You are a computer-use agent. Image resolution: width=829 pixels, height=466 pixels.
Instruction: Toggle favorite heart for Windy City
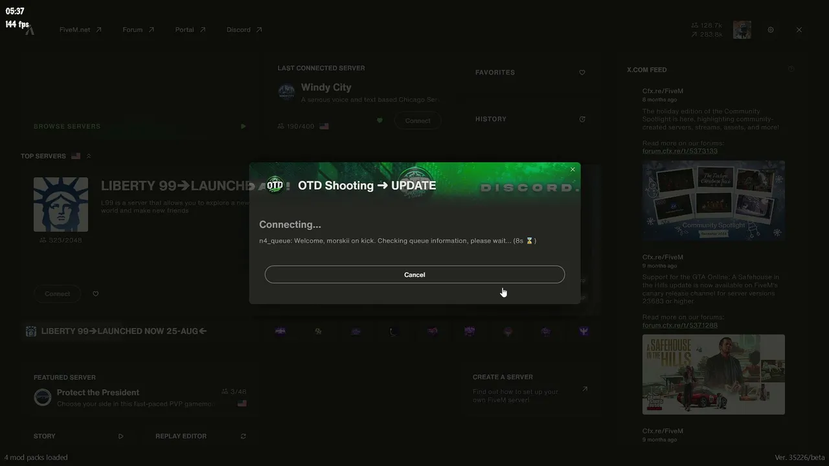point(380,120)
